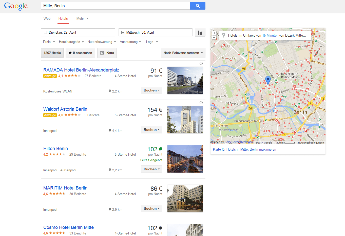Click distance pin icon for RAMADA 2,2 km
345x236 pixels.
pyautogui.click(x=110, y=91)
